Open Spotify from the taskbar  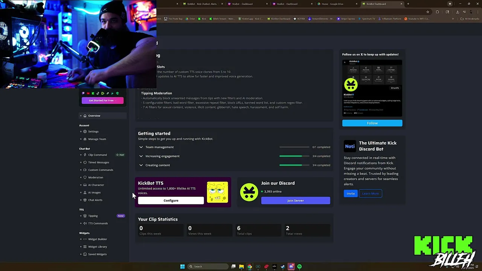299,266
